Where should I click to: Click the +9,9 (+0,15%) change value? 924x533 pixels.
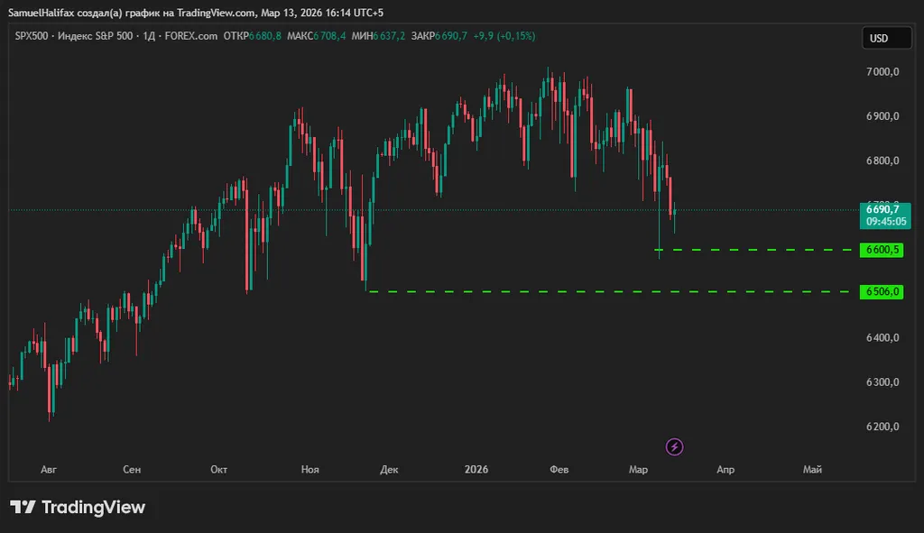504,36
